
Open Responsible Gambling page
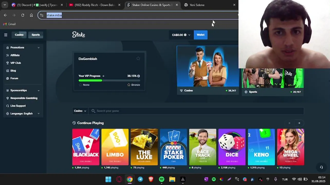click(x=23, y=98)
